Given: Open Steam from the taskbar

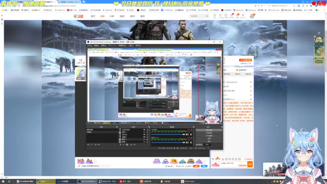Looking at the screenshot, I should tap(46, 182).
